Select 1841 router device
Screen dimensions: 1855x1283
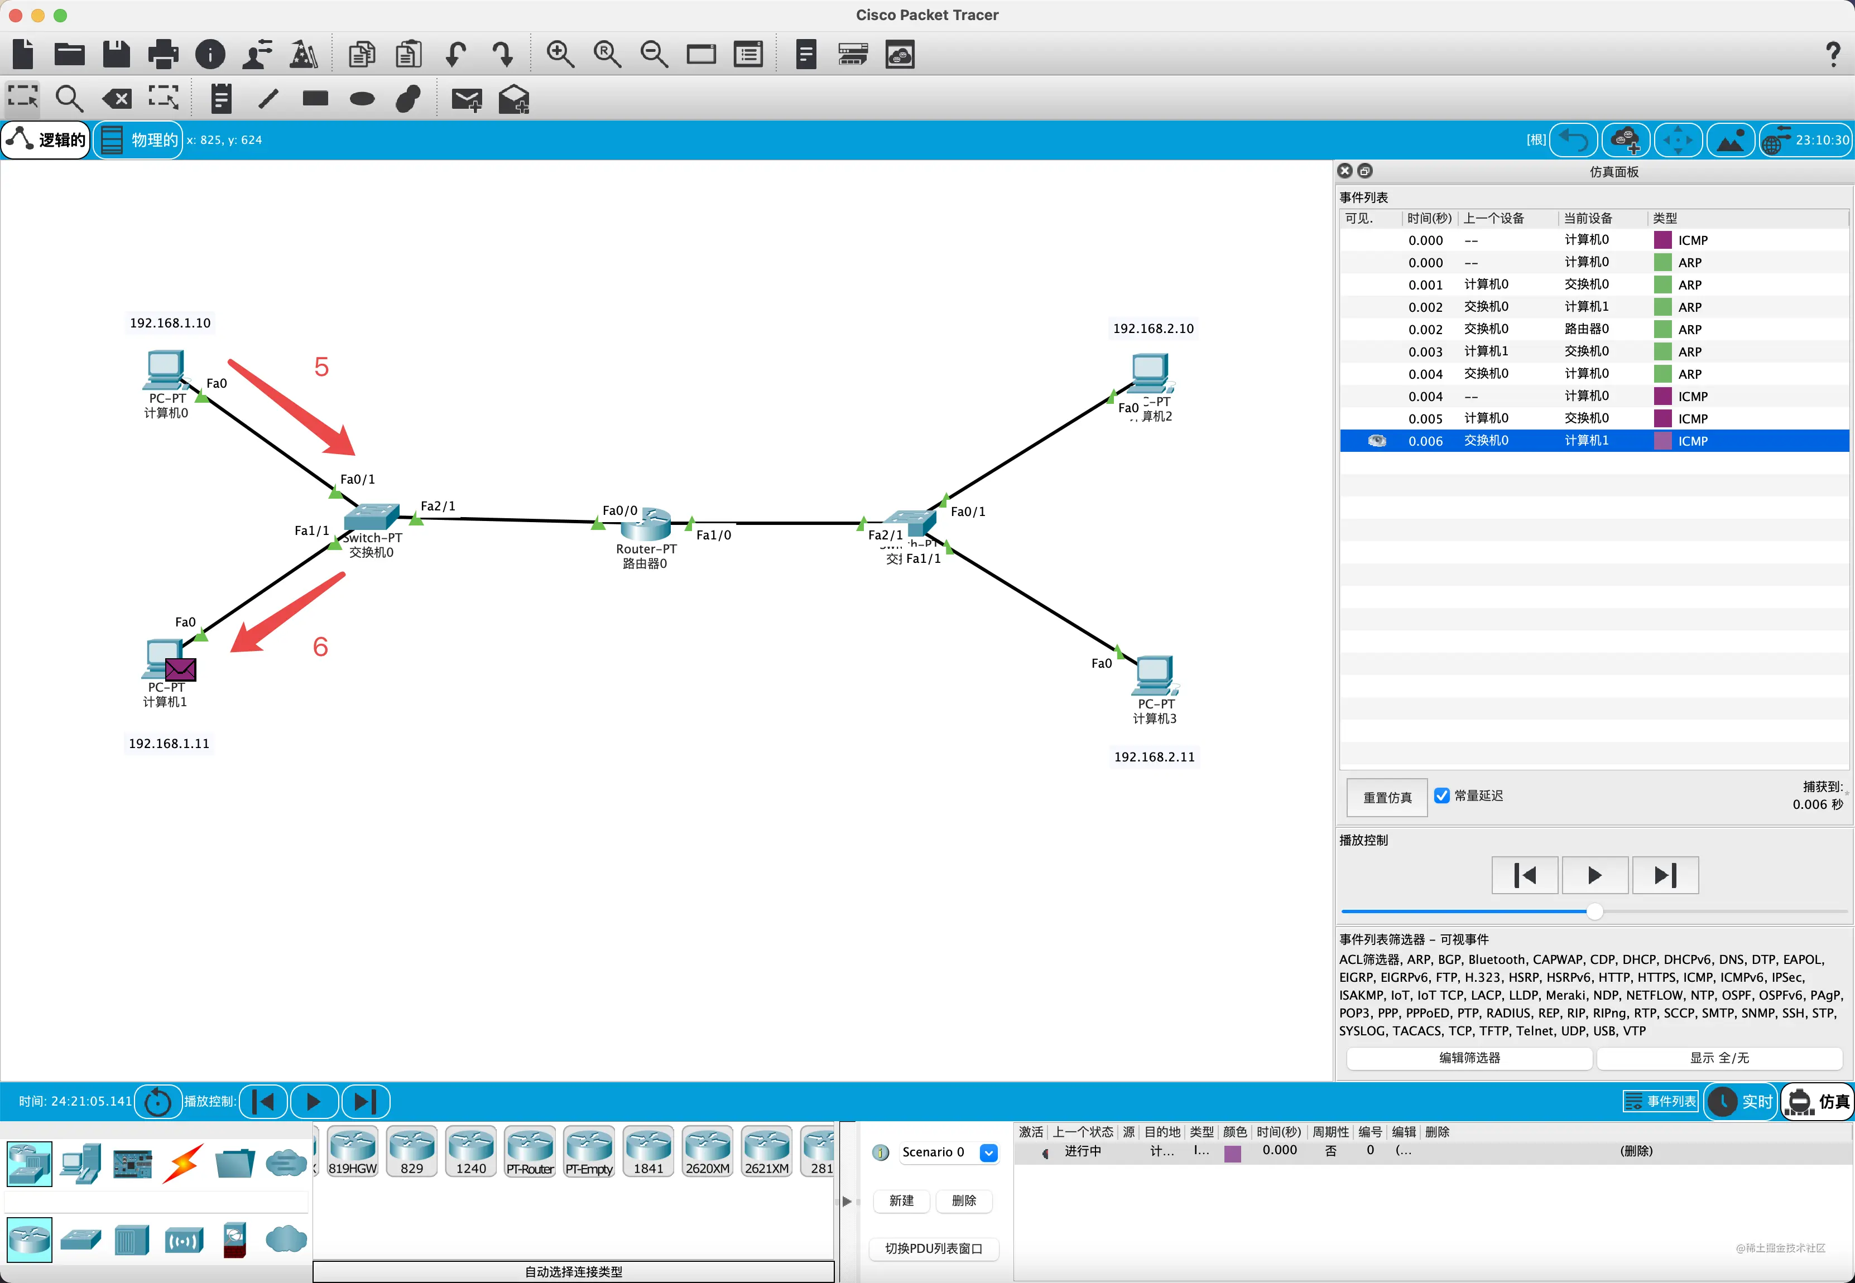pyautogui.click(x=648, y=1151)
